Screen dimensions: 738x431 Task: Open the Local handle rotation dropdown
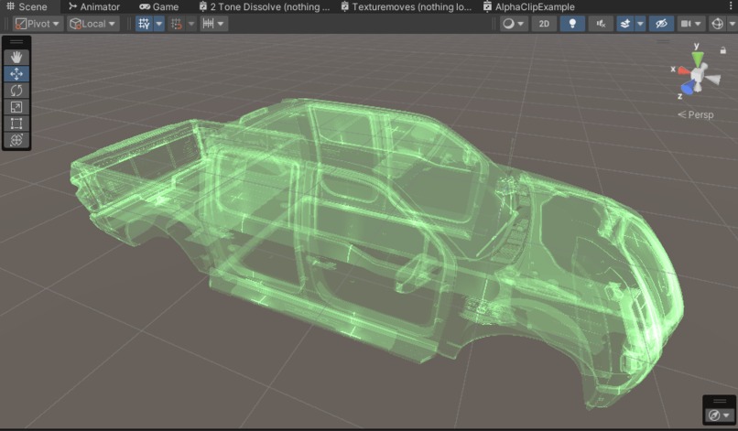click(x=92, y=24)
